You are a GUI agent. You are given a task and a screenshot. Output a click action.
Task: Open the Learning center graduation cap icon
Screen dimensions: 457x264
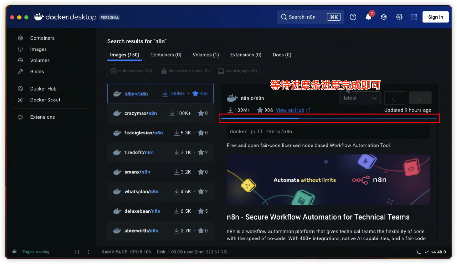[384, 17]
